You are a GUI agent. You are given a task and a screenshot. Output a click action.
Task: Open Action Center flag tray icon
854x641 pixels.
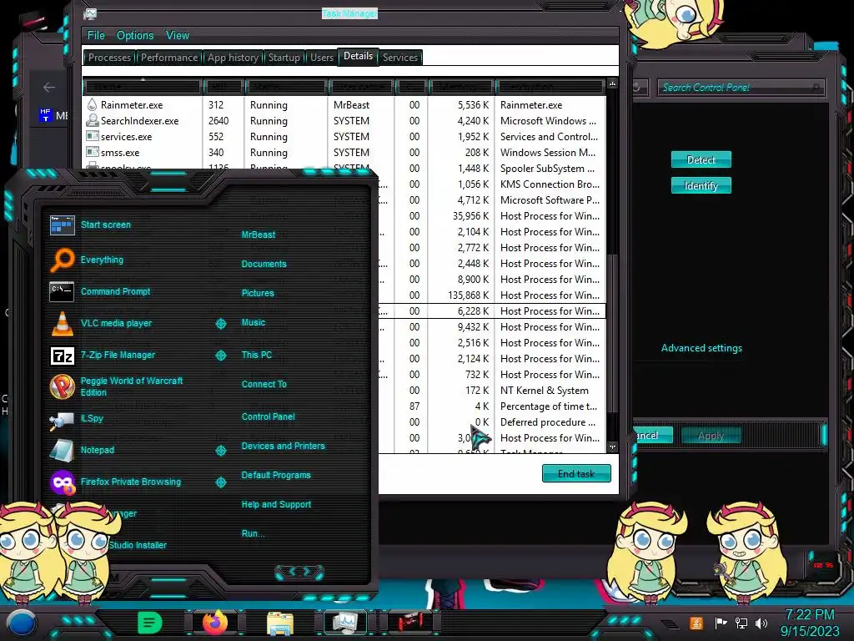[721, 623]
